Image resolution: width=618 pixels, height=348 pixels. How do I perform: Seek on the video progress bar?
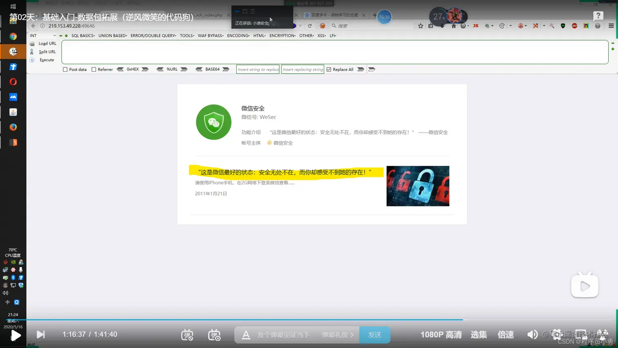point(309,320)
